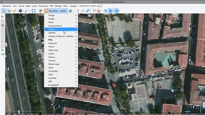The height and width of the screenshot is (115, 205).
Task: Toggle the GPS center-map icon
Action: pos(116,11)
